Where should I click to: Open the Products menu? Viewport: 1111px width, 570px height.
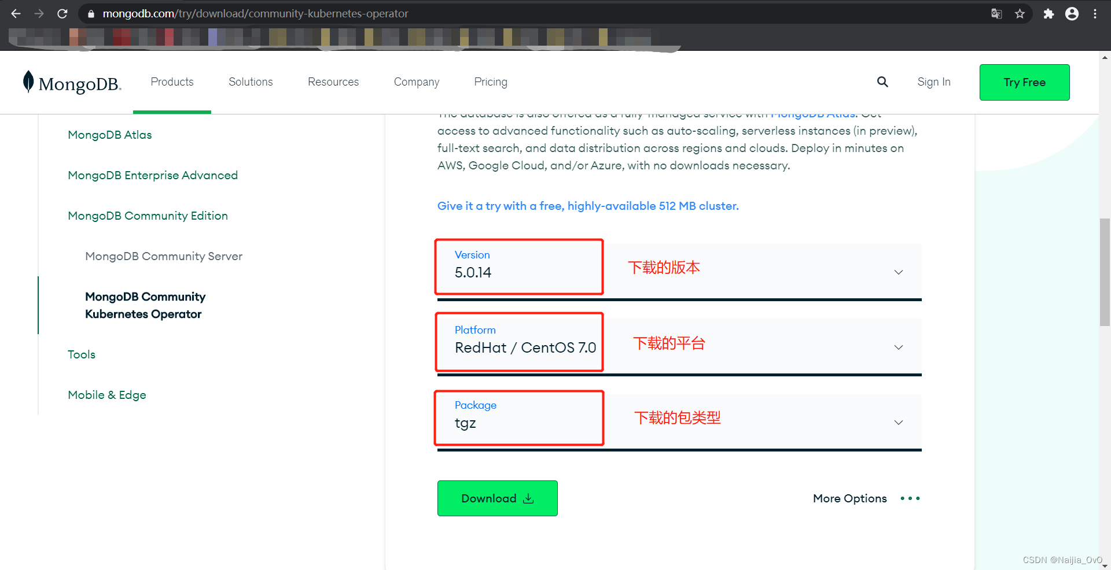172,82
